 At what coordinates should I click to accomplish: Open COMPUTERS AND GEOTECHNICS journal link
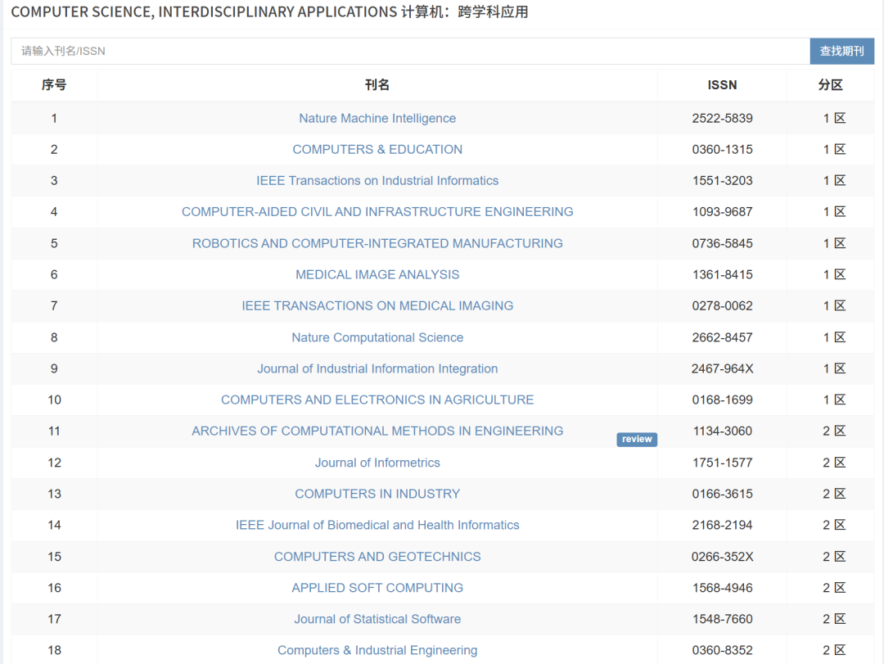tap(377, 556)
